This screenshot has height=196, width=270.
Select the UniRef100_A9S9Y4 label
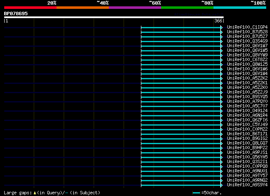[x=247, y=185]
